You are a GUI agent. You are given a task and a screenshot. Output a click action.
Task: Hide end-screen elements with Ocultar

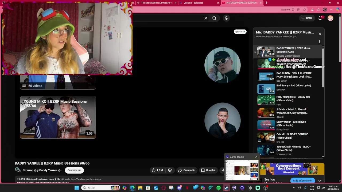click(240, 31)
